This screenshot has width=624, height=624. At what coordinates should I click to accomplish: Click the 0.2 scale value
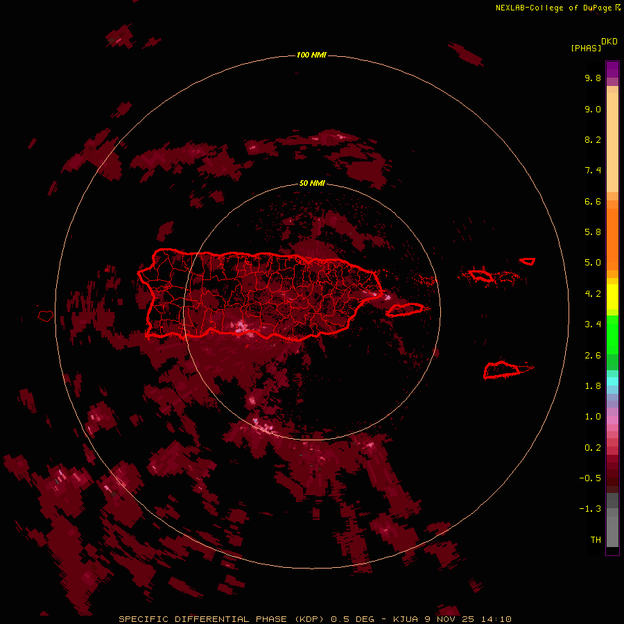click(x=593, y=448)
